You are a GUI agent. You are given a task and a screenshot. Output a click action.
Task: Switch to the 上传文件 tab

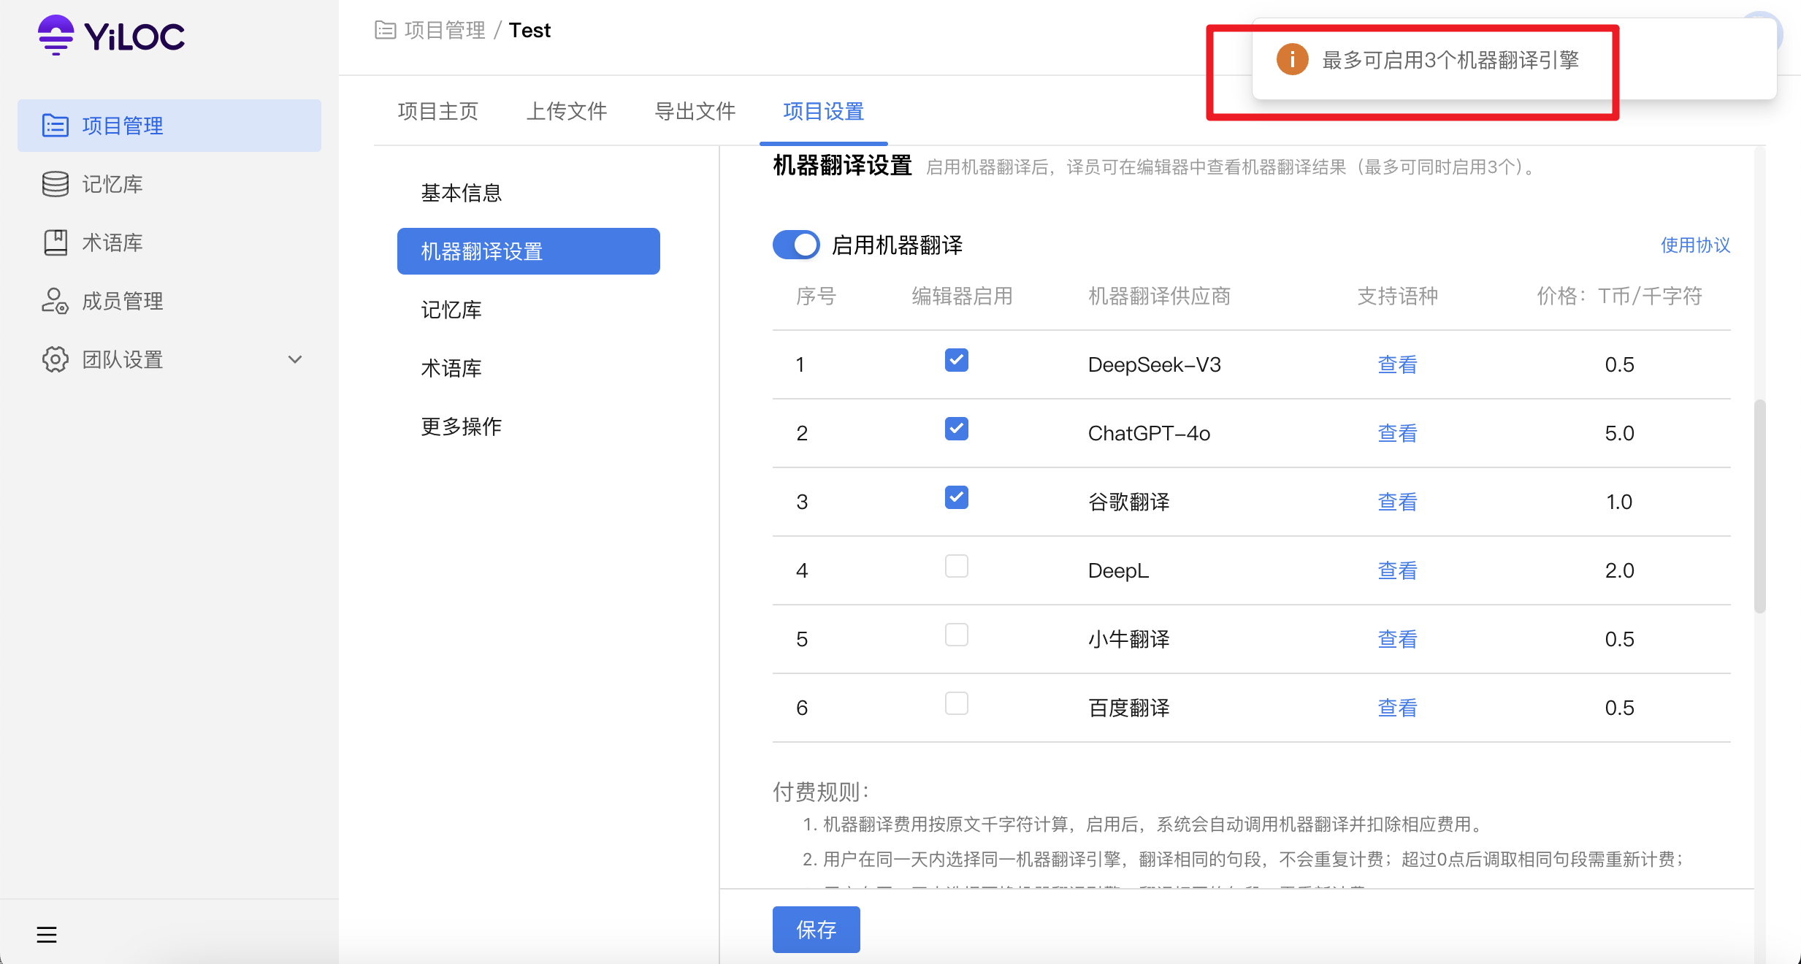click(x=567, y=111)
